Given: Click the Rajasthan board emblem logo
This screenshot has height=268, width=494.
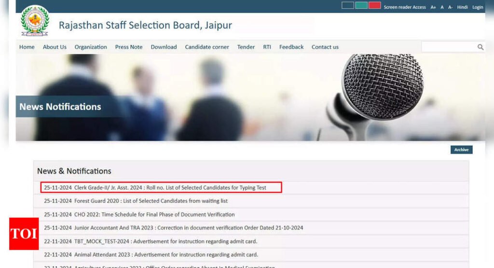Looking at the screenshot, I should [35, 20].
